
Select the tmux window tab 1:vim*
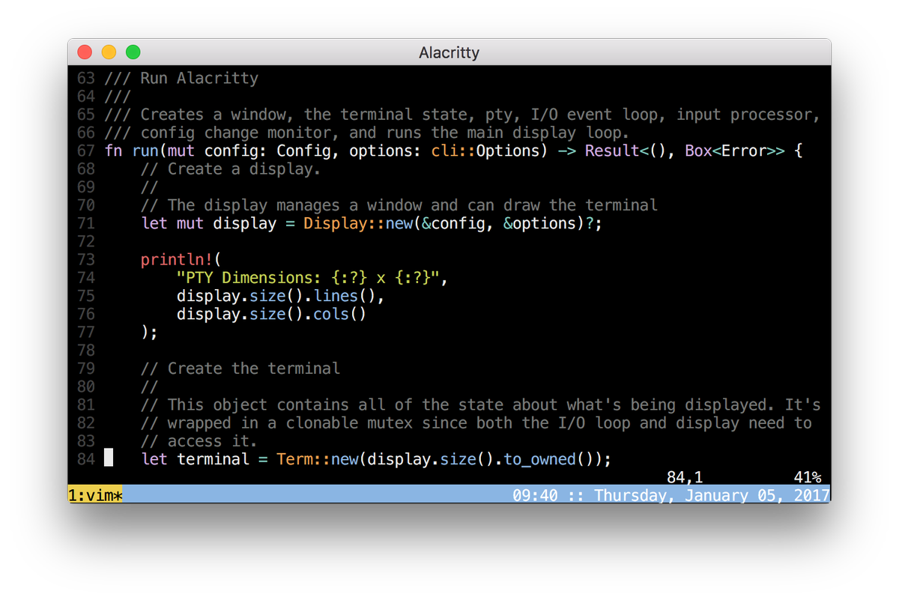point(95,495)
